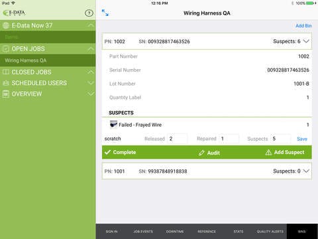Collapse the PN 1002 bin via Suspects: 6 chevron
The height and width of the screenshot is (239, 318).
pos(306,41)
